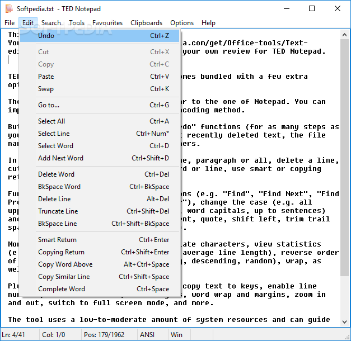Screen dimensions: 351x341
Task: Choose Select Word
Action: pyautogui.click(x=100, y=146)
